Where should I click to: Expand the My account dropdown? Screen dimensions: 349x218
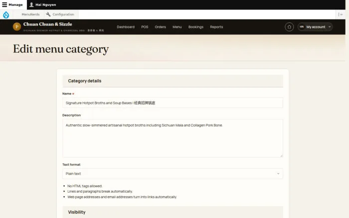pyautogui.click(x=315, y=27)
